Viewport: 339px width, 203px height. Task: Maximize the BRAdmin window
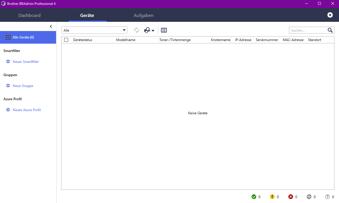319,4
